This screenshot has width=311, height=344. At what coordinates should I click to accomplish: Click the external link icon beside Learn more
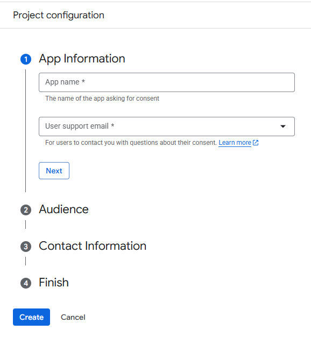256,143
